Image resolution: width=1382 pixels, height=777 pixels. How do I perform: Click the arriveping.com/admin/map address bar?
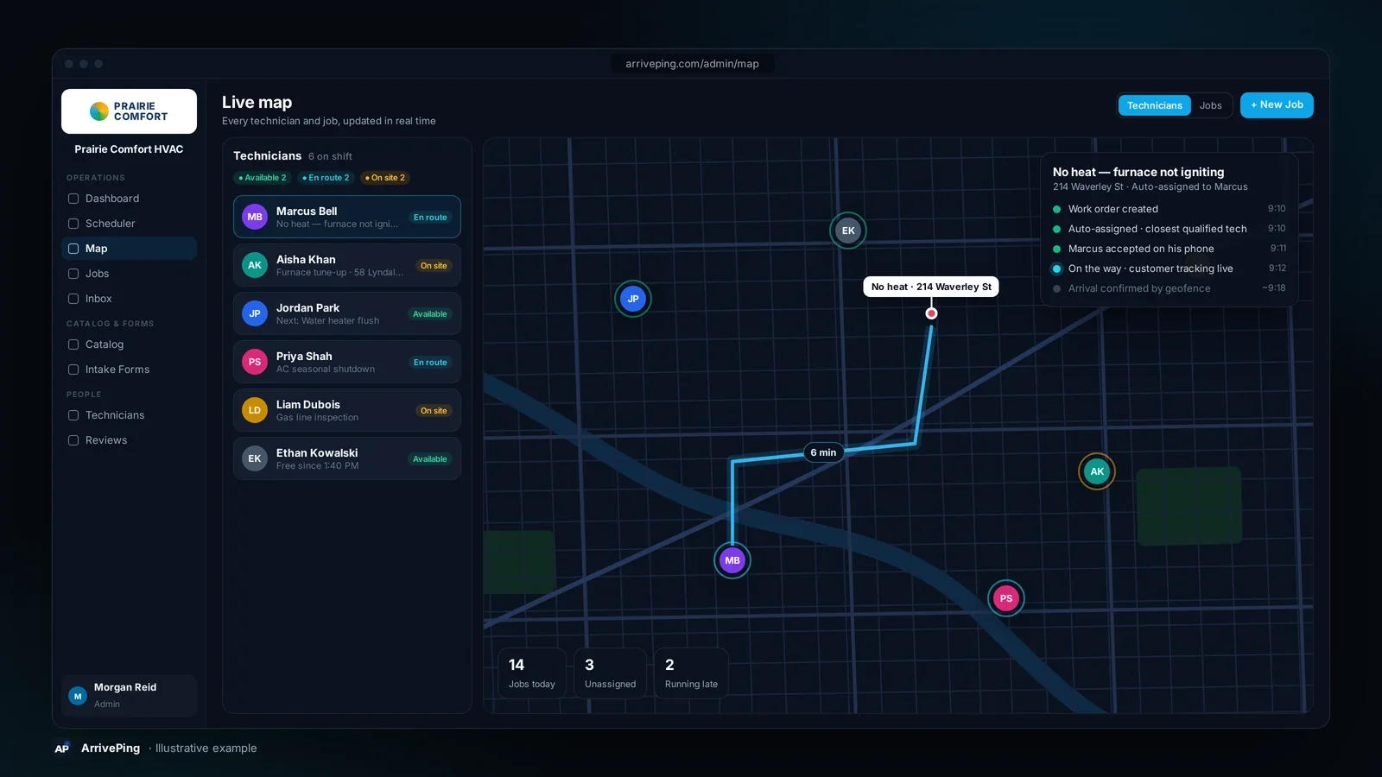692,64
